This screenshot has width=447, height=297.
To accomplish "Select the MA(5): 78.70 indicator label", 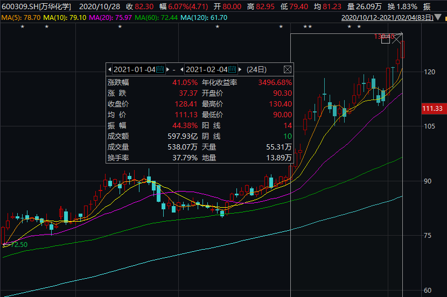I will 21,18.
